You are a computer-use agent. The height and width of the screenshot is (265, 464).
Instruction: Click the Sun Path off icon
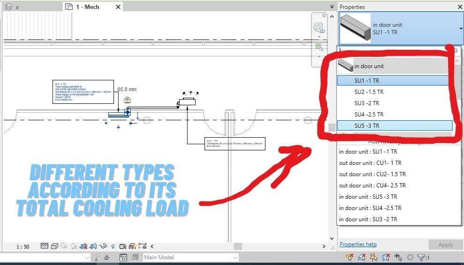click(x=64, y=246)
